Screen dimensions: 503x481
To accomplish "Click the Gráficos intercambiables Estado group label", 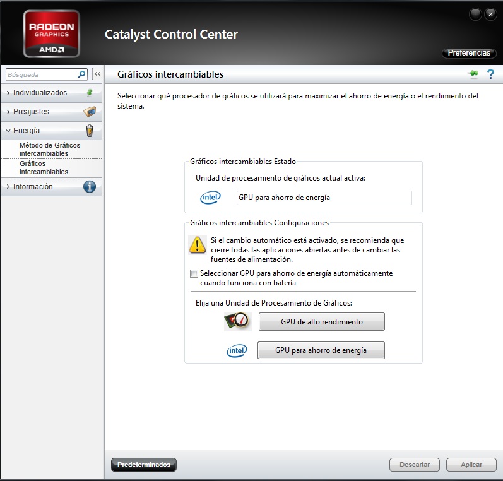I will [243, 162].
